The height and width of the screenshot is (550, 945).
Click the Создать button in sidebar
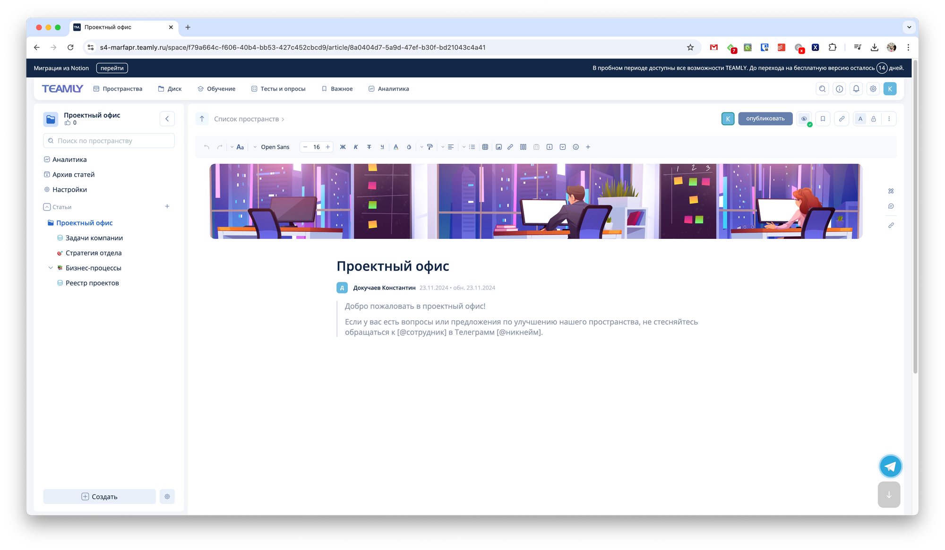(100, 497)
